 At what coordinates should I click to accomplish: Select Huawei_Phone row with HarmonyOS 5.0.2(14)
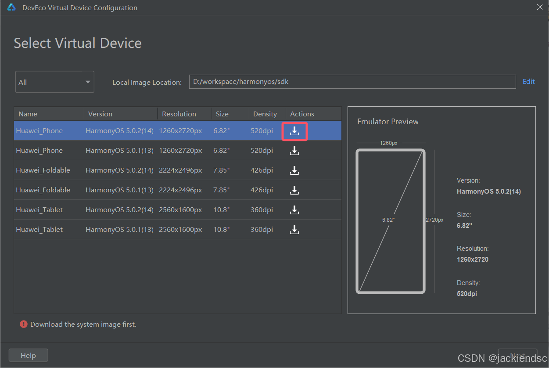178,131
